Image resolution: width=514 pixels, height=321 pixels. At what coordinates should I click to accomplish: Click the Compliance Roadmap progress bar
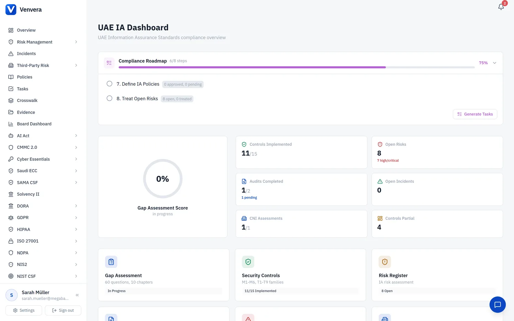click(x=297, y=67)
